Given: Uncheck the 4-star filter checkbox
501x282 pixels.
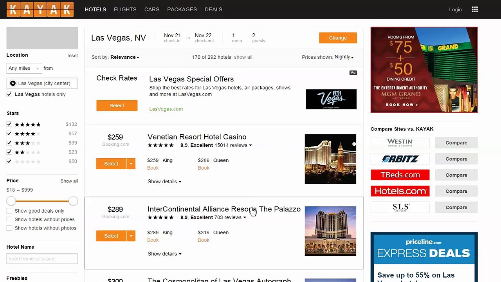Looking at the screenshot, I should (9, 134).
